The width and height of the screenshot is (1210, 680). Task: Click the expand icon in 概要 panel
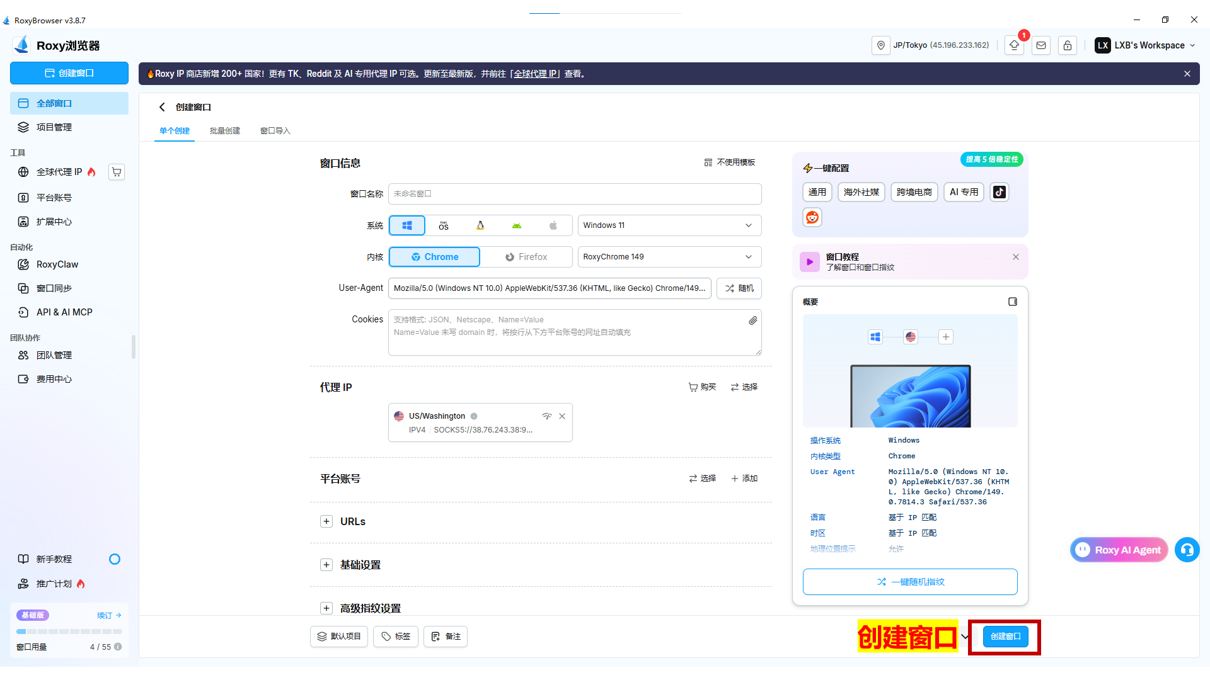(x=1013, y=302)
